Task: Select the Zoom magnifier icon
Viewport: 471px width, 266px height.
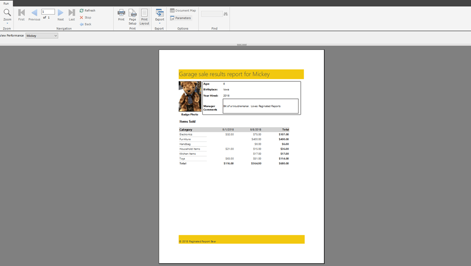Action: 7,14
